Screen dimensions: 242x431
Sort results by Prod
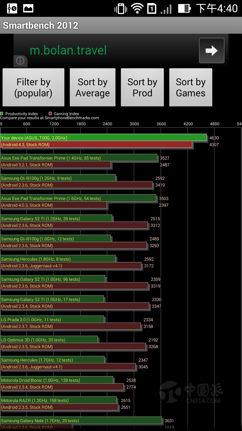[142, 87]
